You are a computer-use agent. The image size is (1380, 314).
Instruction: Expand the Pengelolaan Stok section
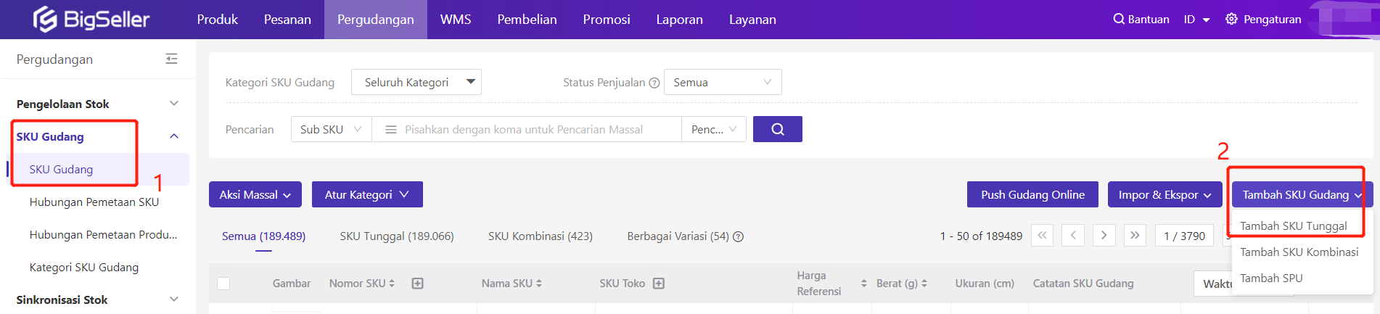pyautogui.click(x=97, y=104)
